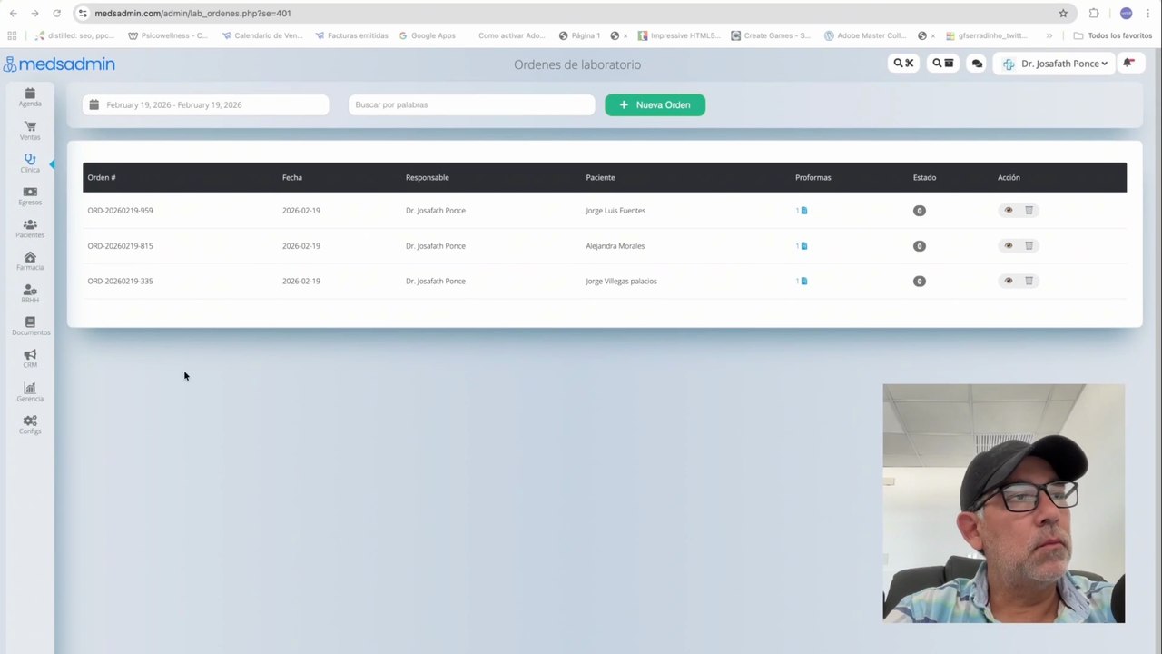Open the Agenda sidebar section
This screenshot has width=1162, height=654.
[x=30, y=97]
